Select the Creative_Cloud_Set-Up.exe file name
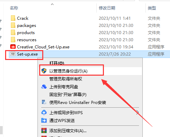170x137 pixels. point(43,47)
